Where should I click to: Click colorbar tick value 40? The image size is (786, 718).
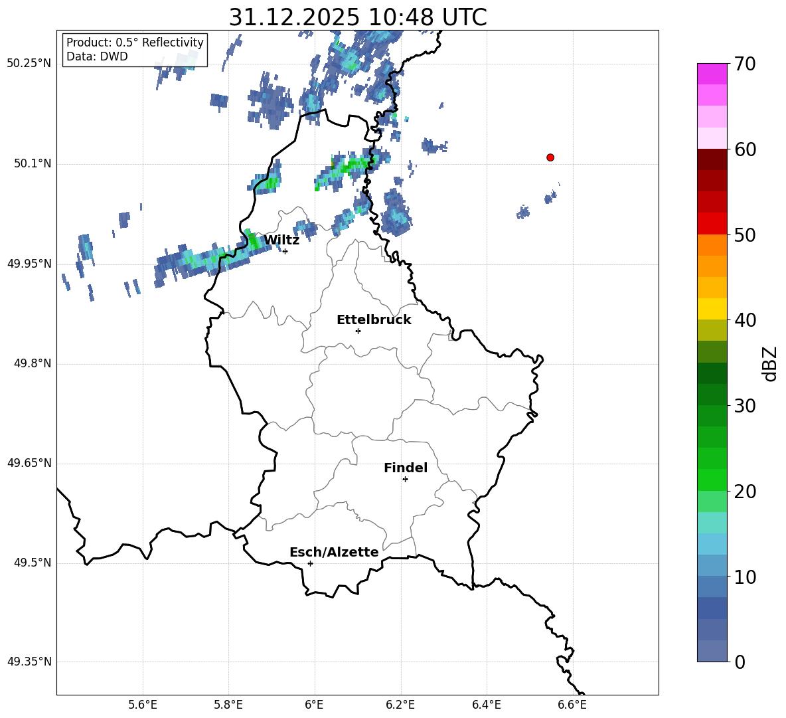coord(745,320)
